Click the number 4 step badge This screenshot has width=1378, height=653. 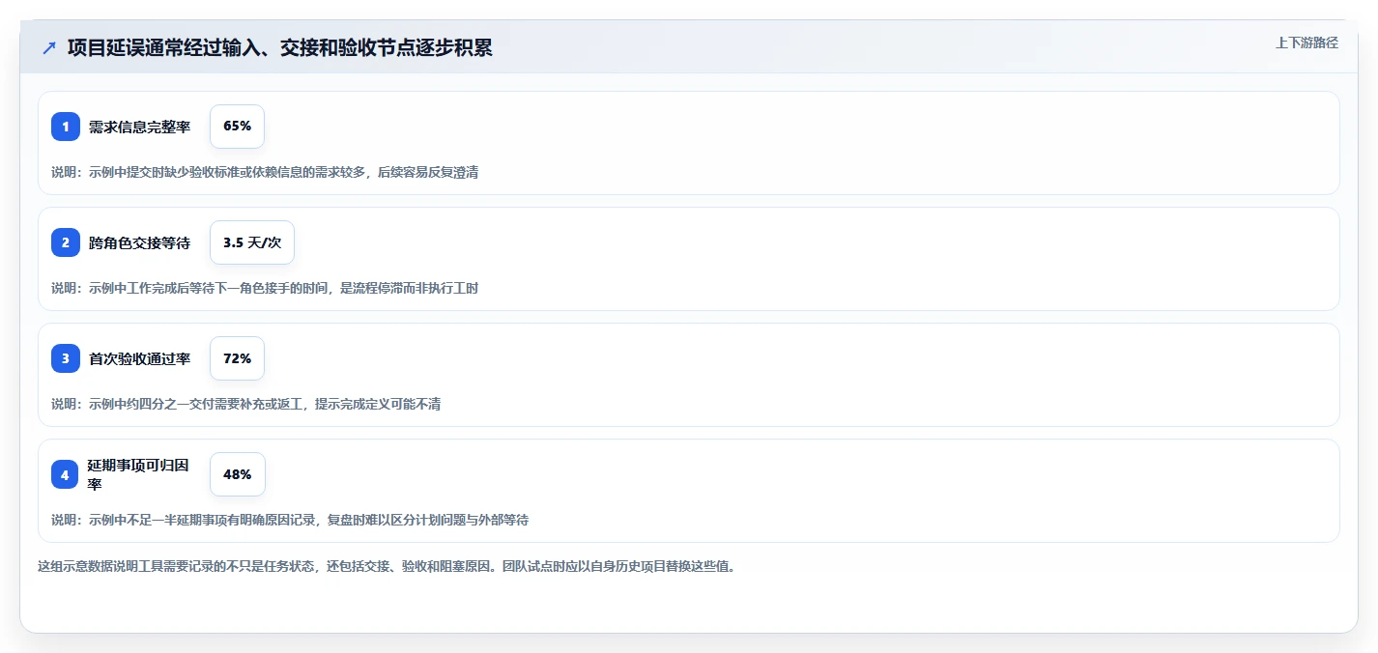[x=66, y=474]
